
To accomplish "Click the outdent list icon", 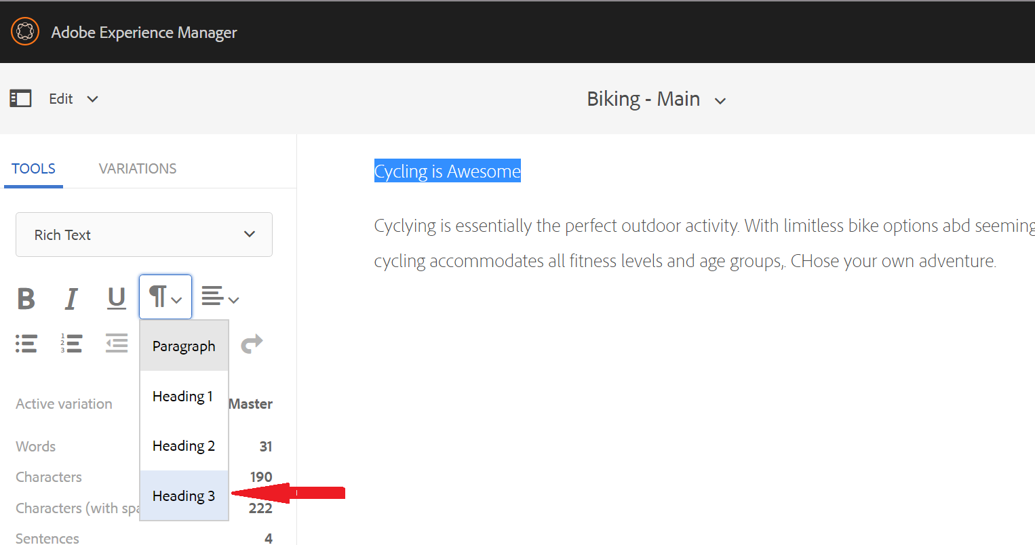I will click(x=117, y=344).
